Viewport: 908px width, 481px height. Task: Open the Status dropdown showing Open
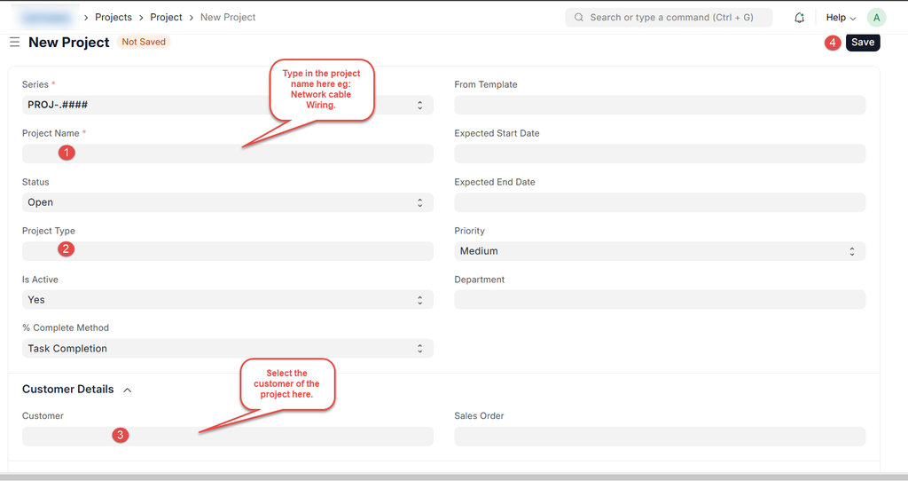(x=227, y=202)
